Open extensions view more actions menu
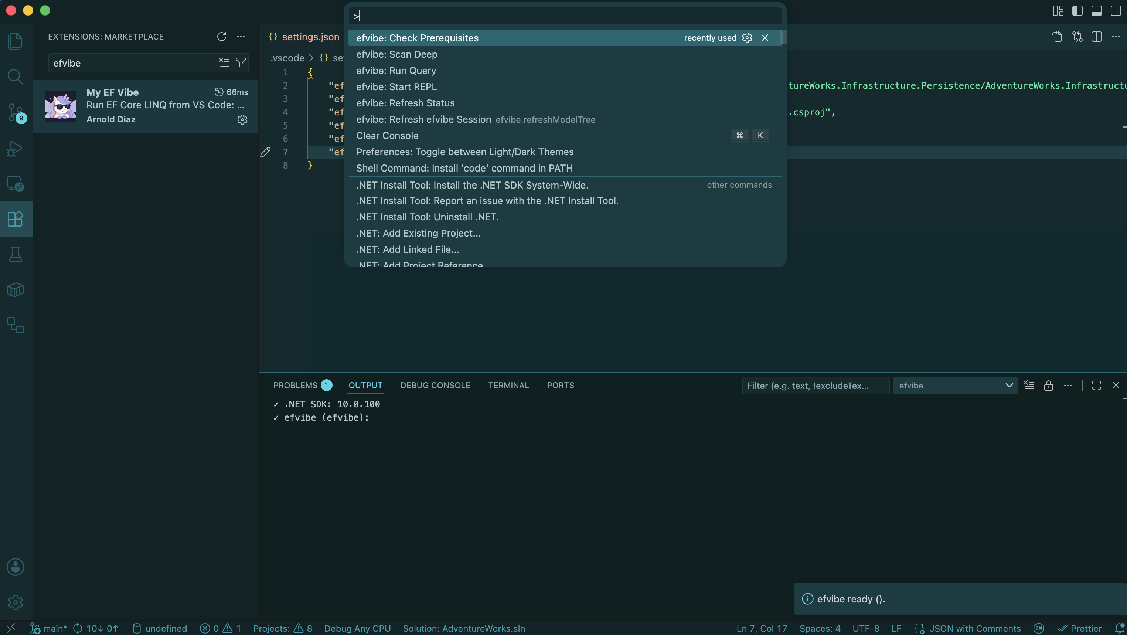Image resolution: width=1127 pixels, height=635 pixels. click(x=241, y=36)
